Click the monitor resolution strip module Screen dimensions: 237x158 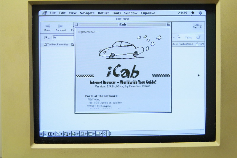(82, 134)
